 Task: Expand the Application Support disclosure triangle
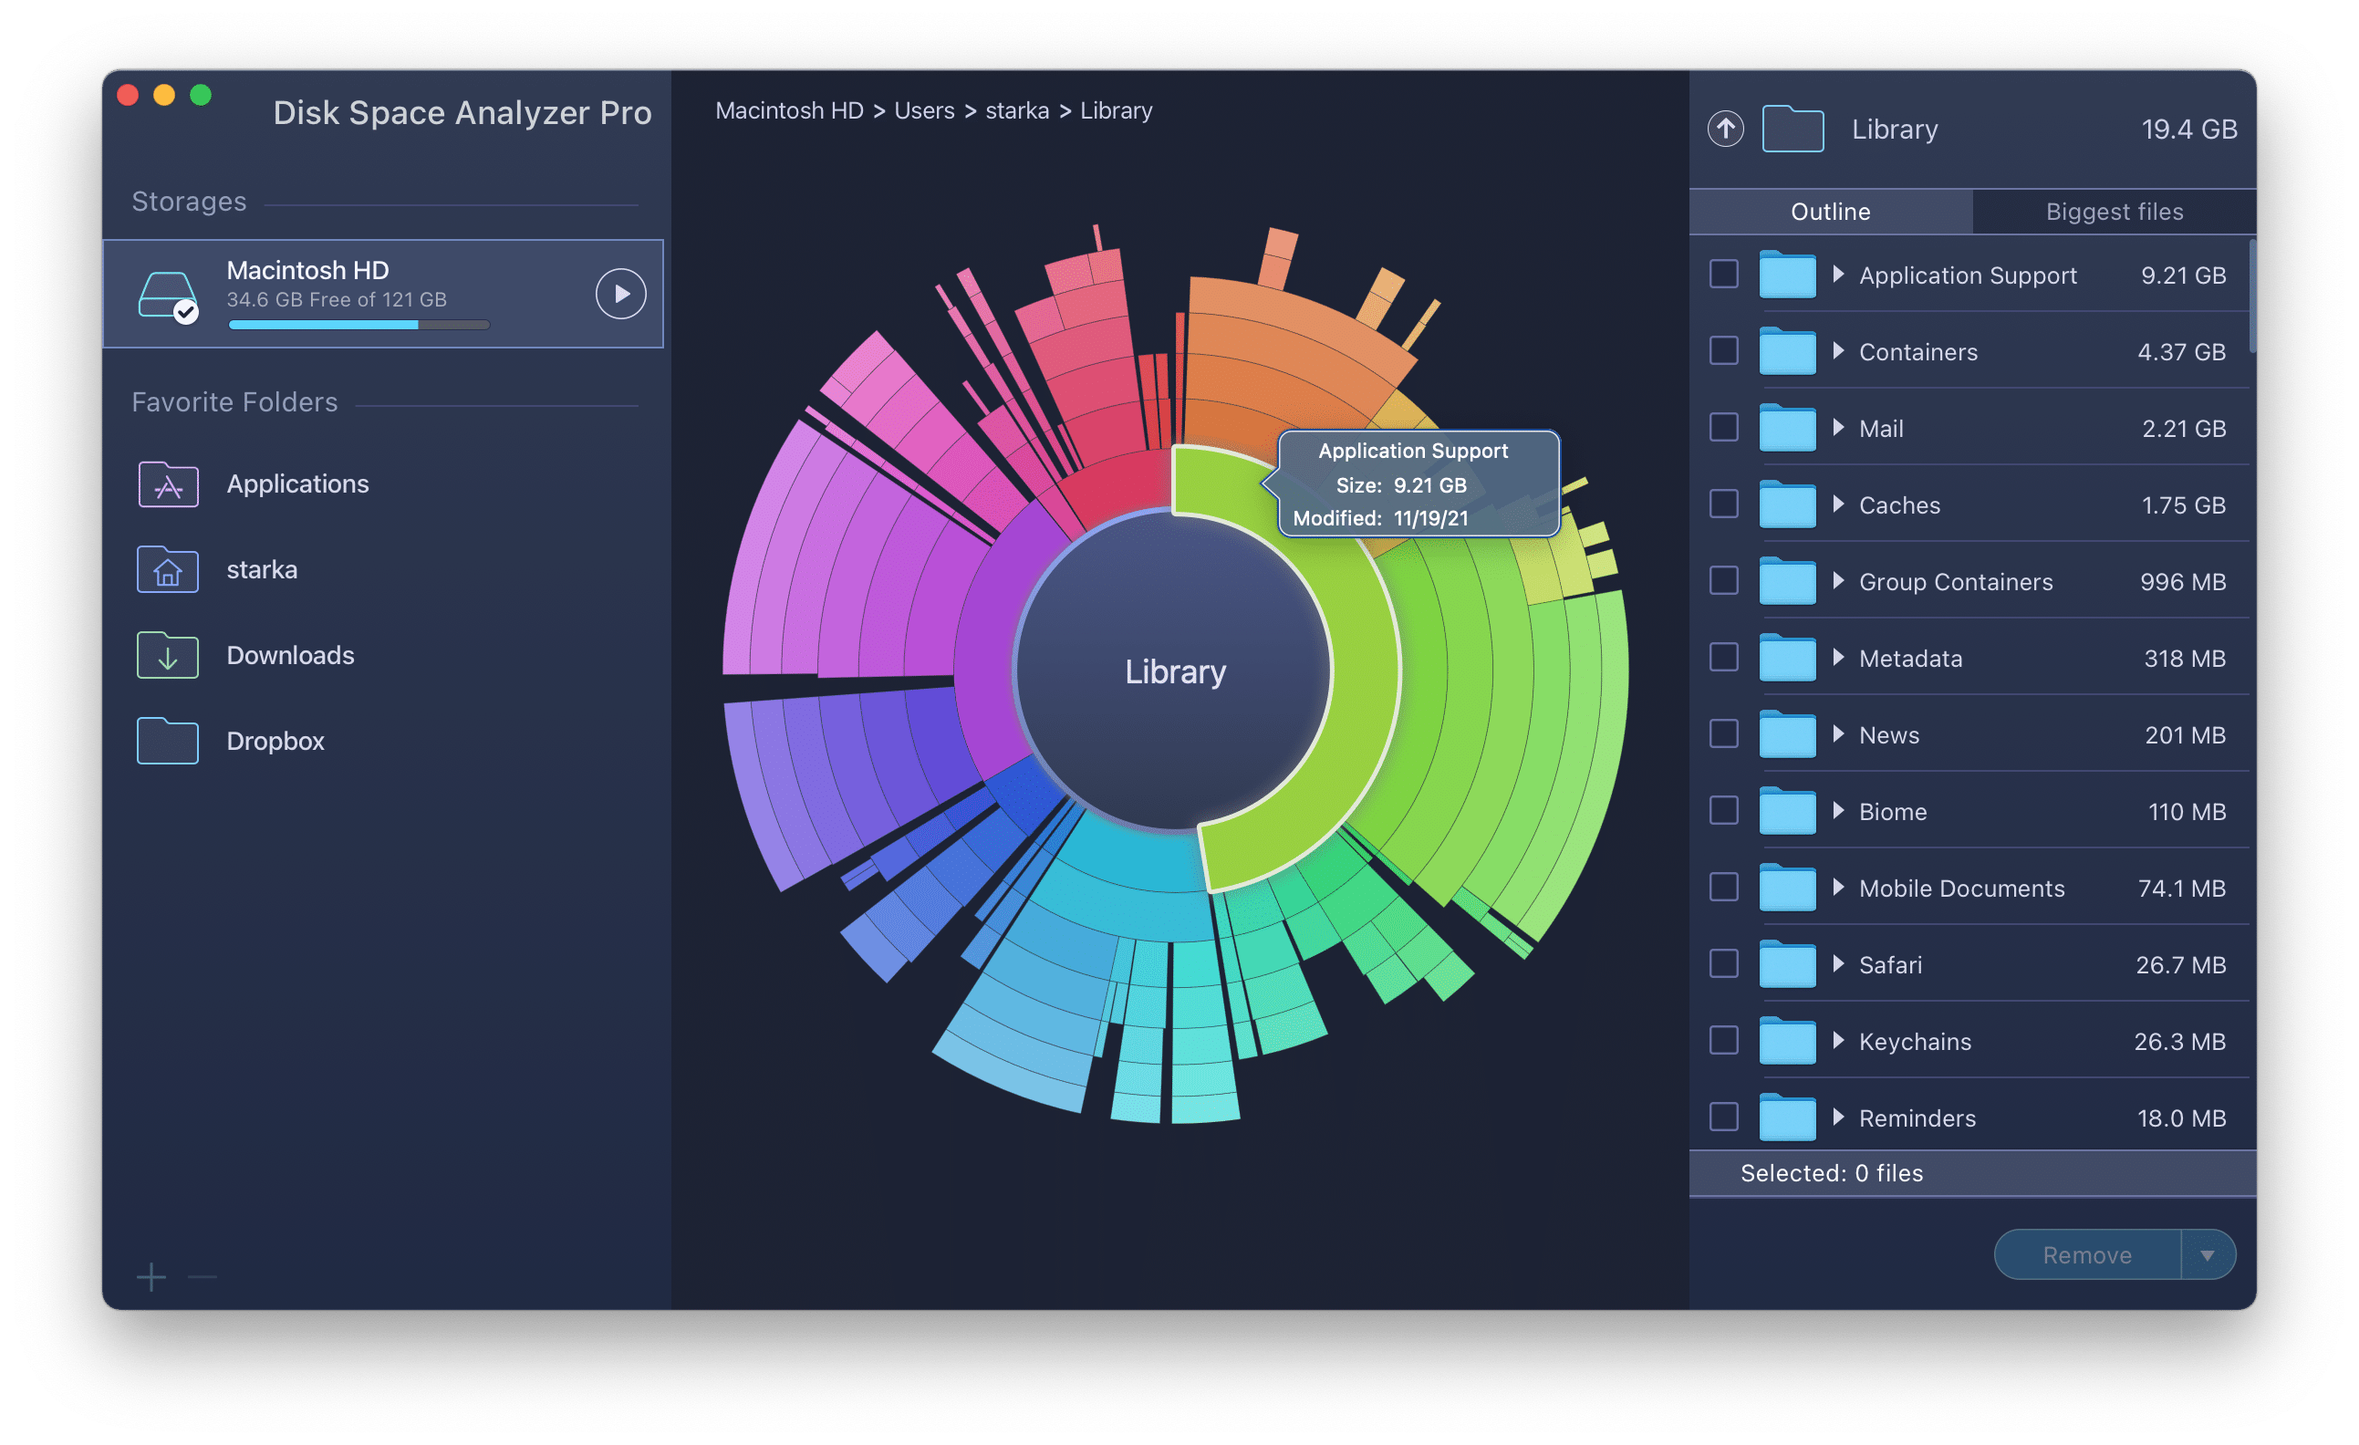click(x=1837, y=274)
